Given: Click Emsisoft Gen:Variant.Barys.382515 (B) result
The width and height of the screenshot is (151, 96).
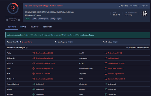Looking at the screenshot, I should [45, 63].
